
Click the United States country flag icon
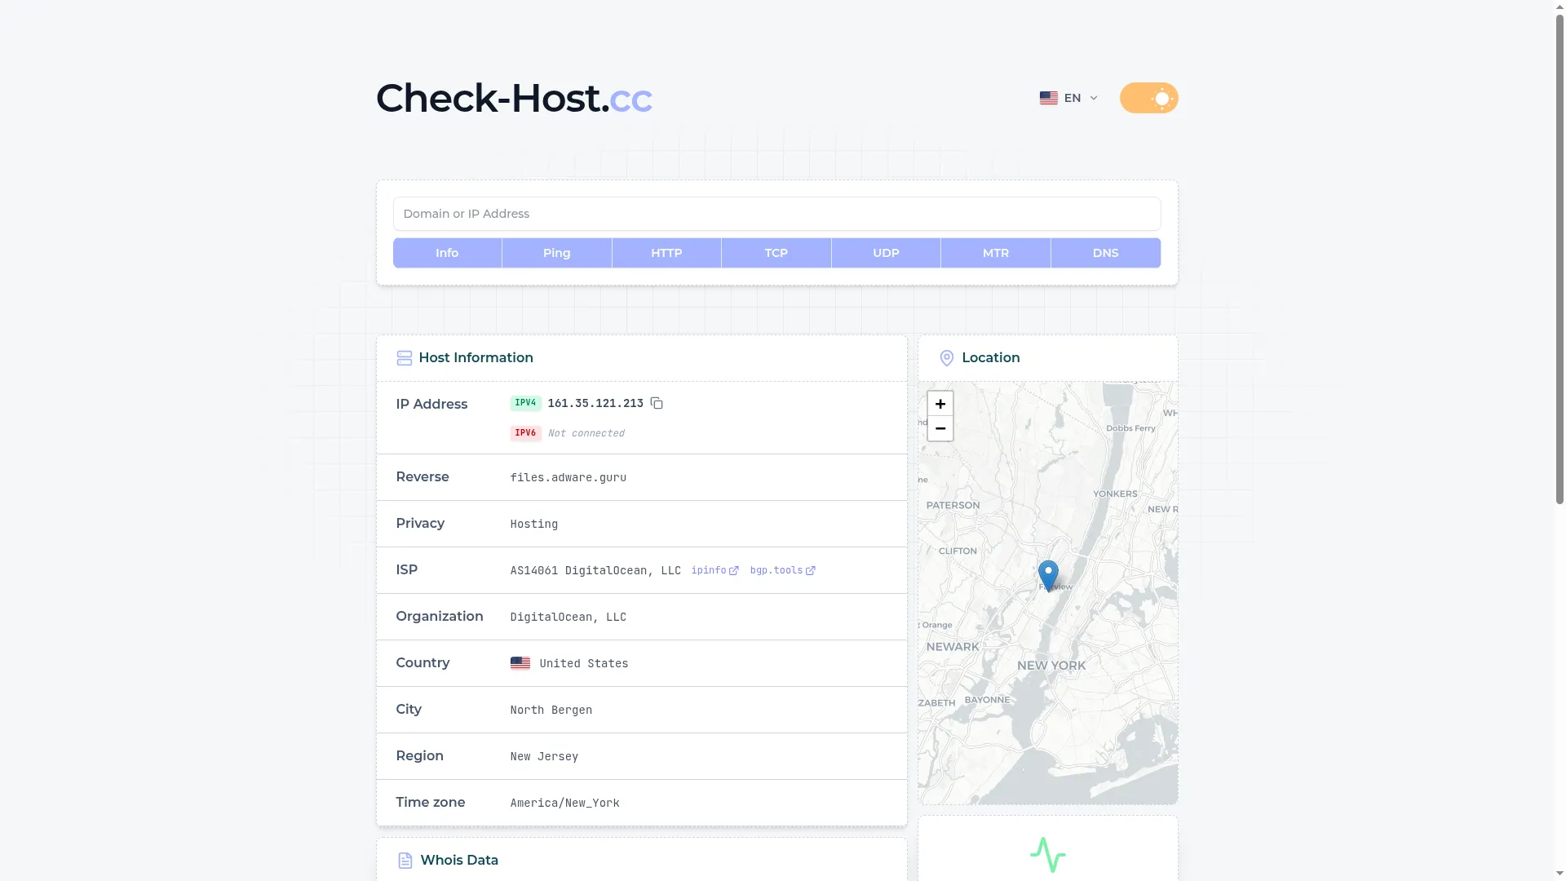pos(520,663)
